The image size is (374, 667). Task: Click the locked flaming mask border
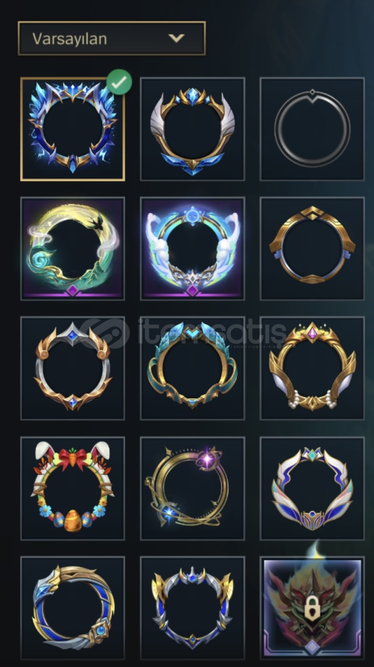(312, 608)
